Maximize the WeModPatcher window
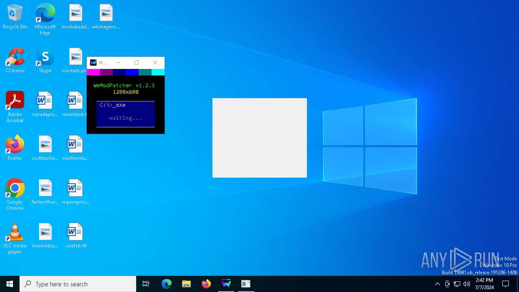This screenshot has width=519, height=292. coord(137,62)
